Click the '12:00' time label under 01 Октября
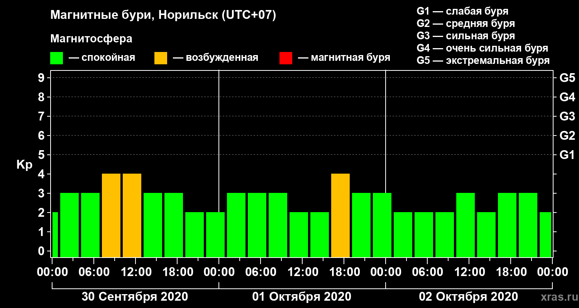 (302, 272)
